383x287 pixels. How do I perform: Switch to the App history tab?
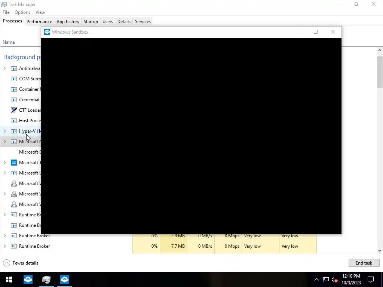pyautogui.click(x=68, y=22)
